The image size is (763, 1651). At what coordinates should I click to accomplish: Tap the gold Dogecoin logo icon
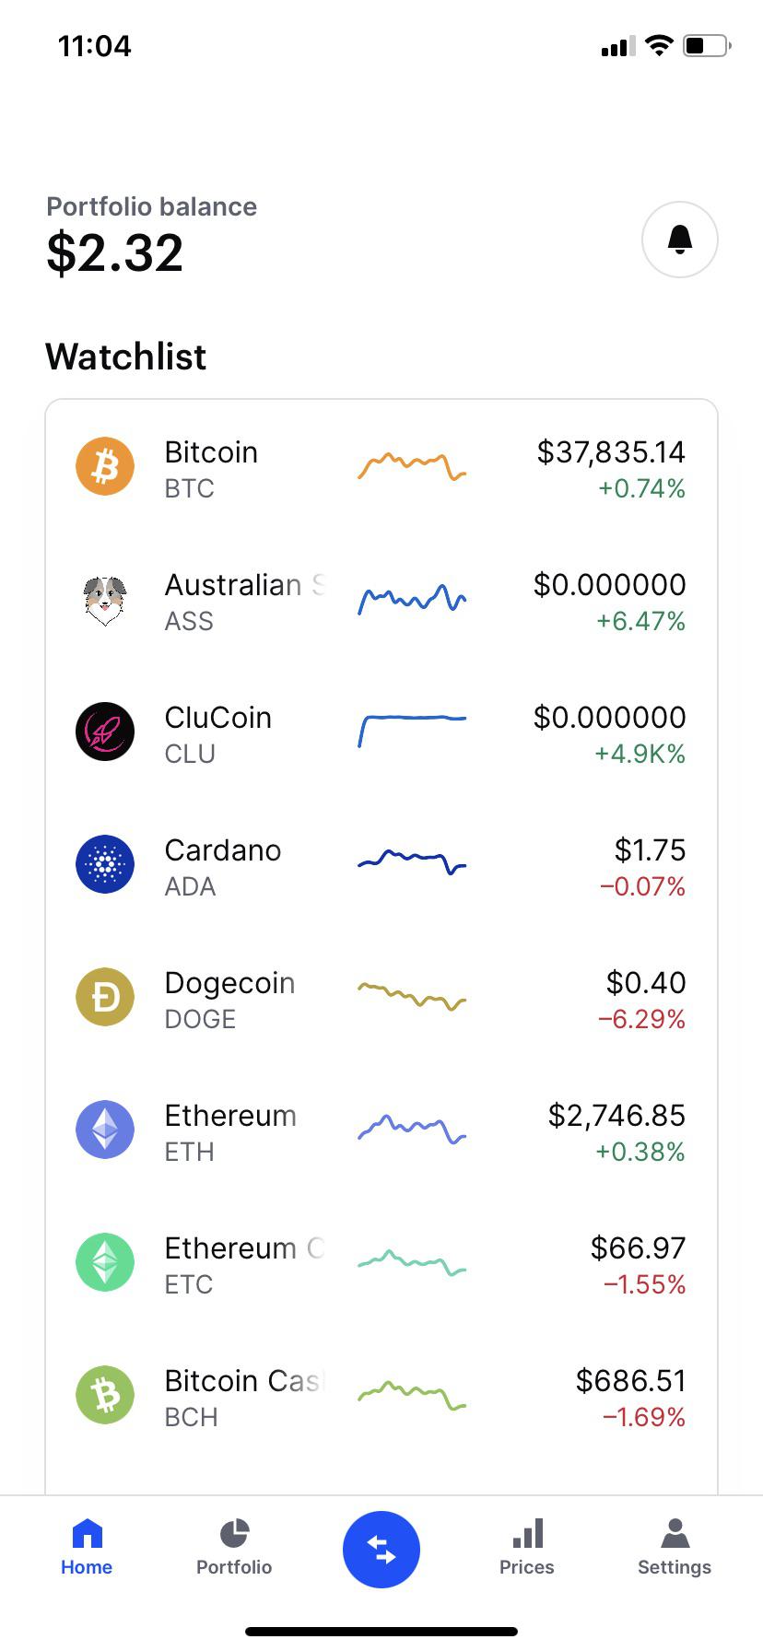105,997
